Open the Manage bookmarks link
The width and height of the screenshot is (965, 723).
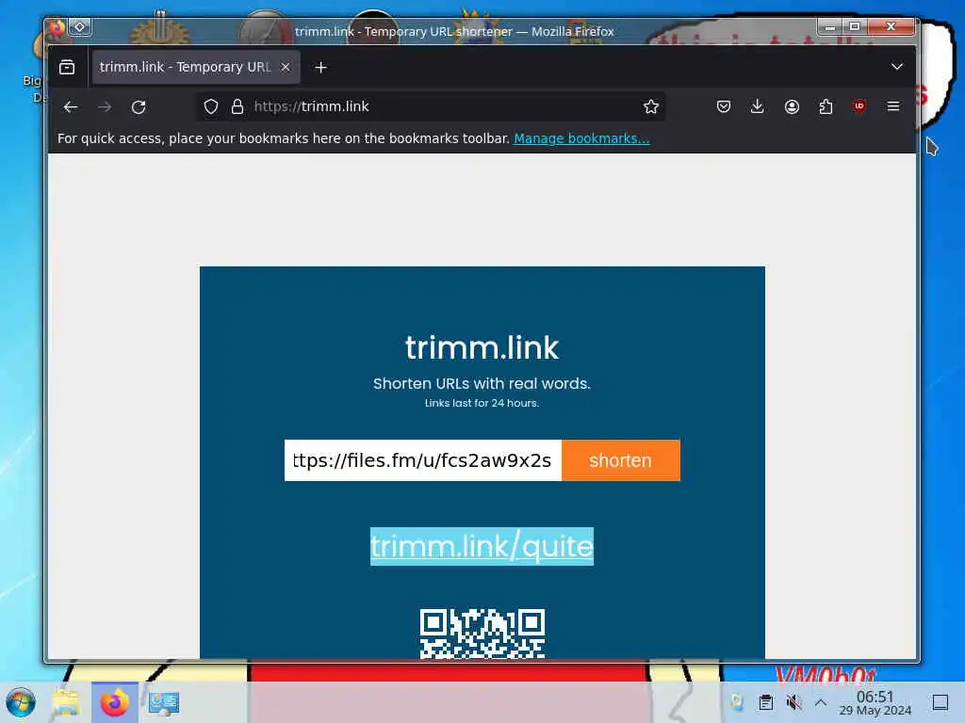581,138
